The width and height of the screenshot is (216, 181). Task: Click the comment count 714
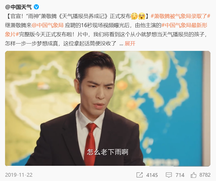tap(180, 175)
